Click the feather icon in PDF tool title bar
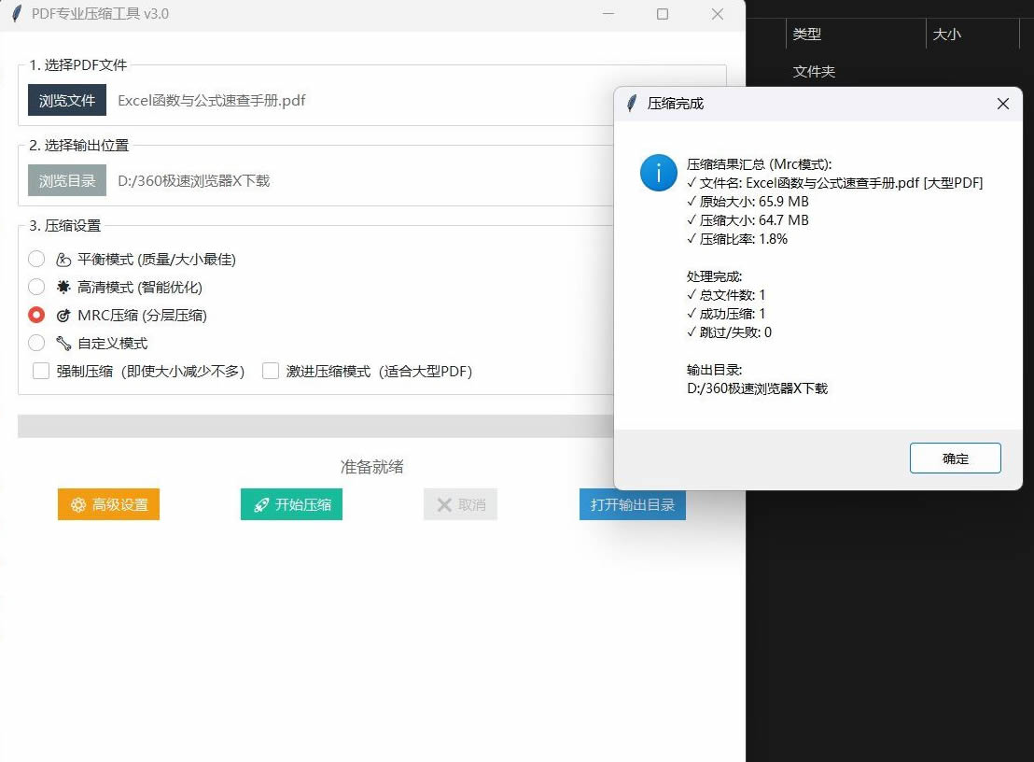Image resolution: width=1034 pixels, height=762 pixels. pos(16,14)
